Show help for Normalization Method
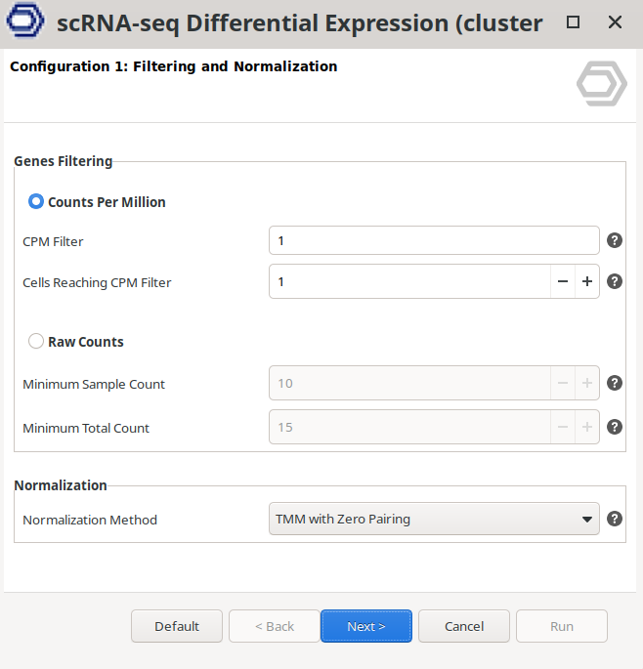The height and width of the screenshot is (669, 643). [x=615, y=519]
